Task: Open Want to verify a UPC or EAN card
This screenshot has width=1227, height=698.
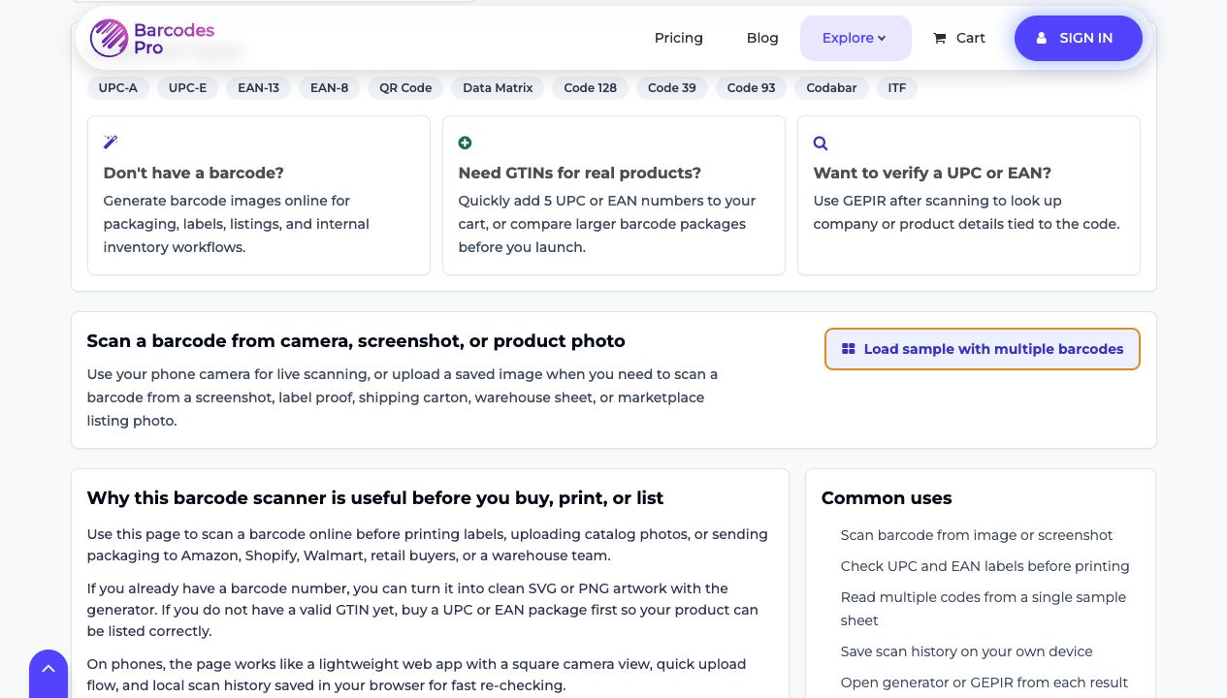Action: click(x=969, y=196)
